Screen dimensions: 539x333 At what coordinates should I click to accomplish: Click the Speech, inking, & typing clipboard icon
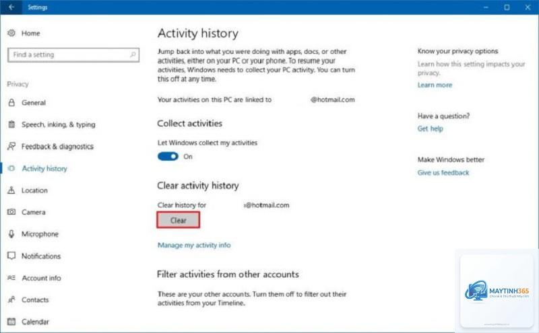coord(11,124)
